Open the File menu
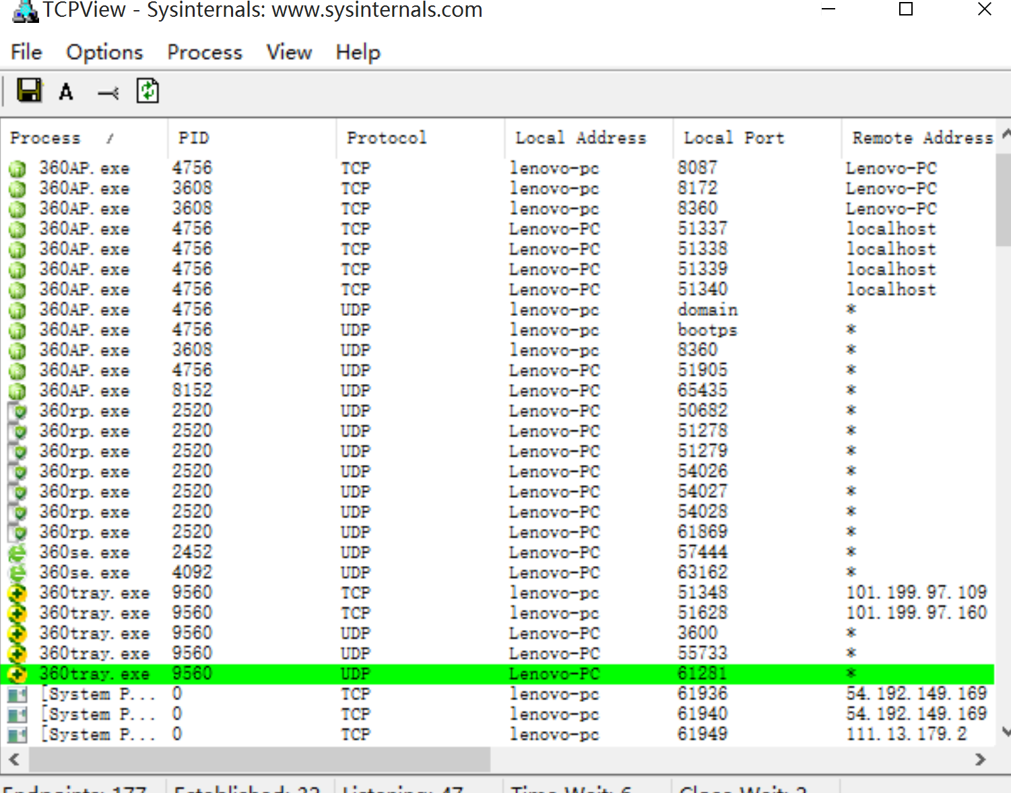 (26, 53)
